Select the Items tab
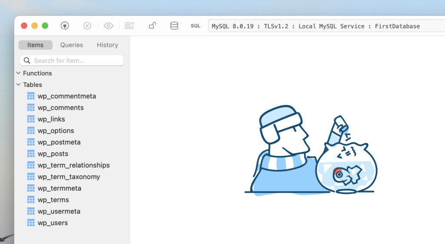This screenshot has height=244, width=445. click(36, 45)
